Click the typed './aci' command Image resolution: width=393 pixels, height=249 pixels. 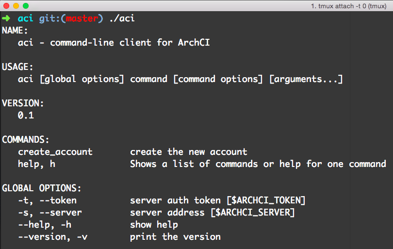[x=122, y=18]
